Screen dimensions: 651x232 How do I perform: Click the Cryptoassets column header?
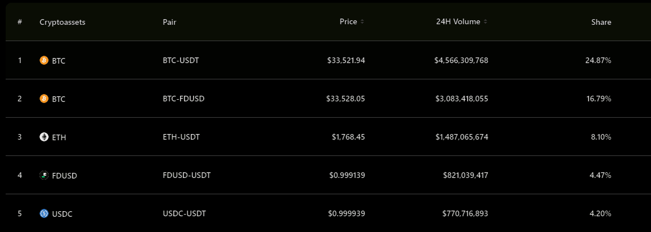pyautogui.click(x=62, y=22)
